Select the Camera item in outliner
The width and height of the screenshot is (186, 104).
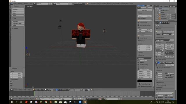coord(163,15)
